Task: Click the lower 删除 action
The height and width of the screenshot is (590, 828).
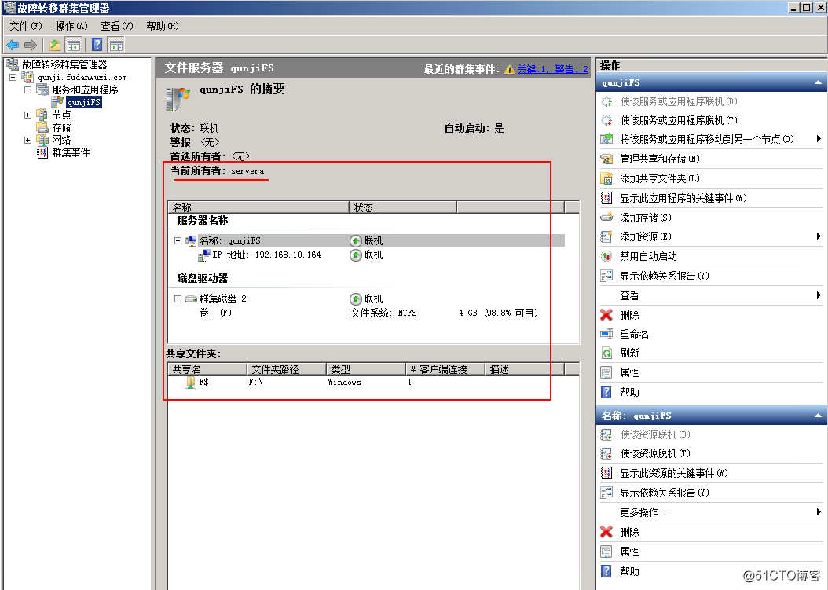Action: click(x=629, y=532)
